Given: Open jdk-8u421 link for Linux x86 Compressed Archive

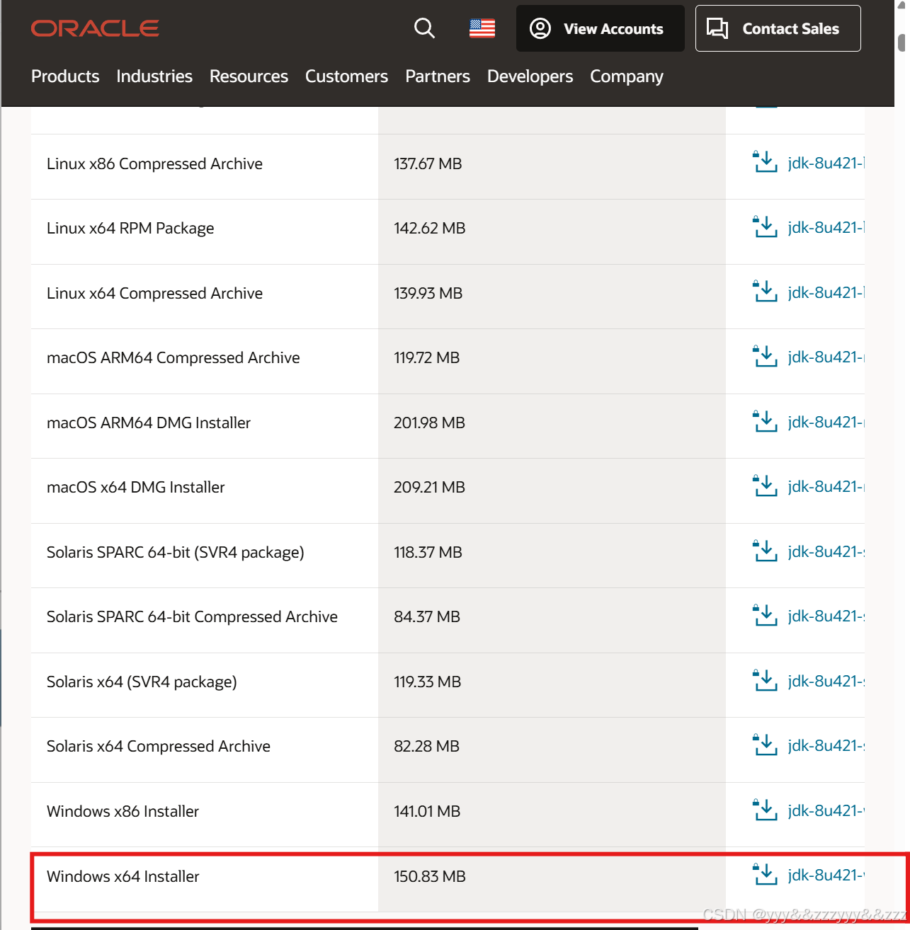Looking at the screenshot, I should (x=826, y=163).
